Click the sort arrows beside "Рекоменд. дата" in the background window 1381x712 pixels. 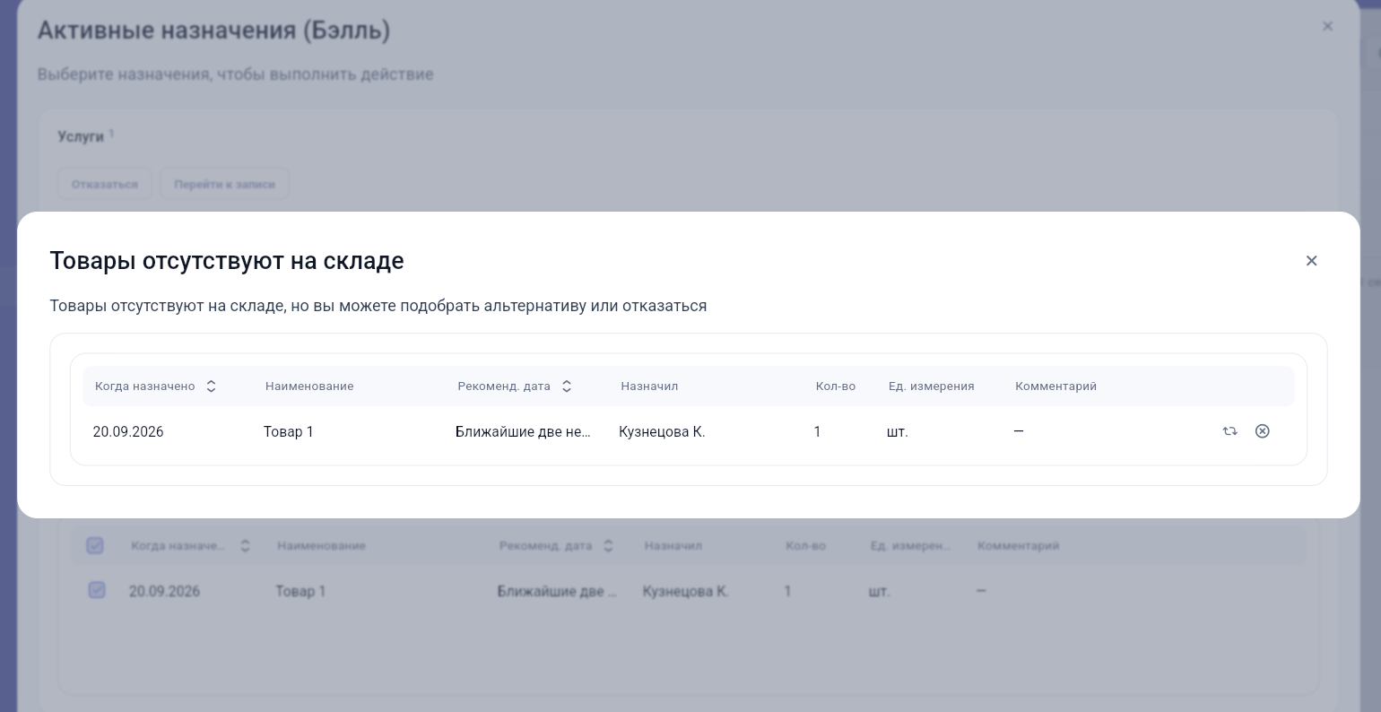[608, 545]
